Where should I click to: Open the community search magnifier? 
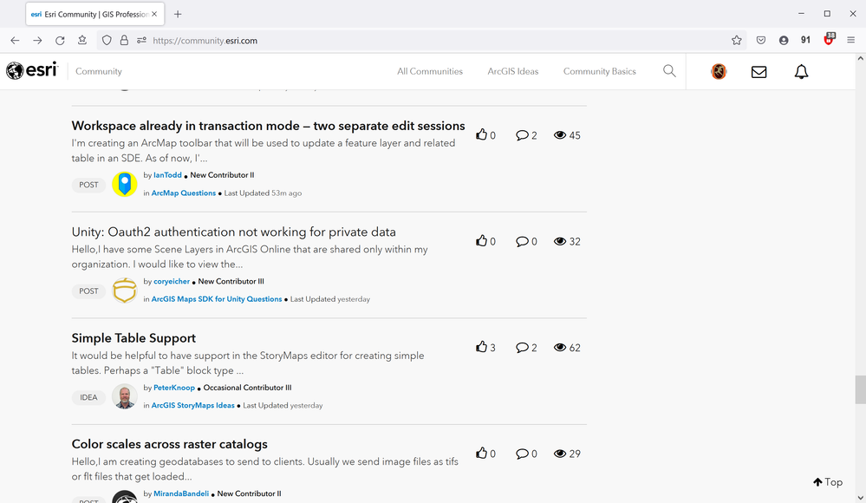pyautogui.click(x=669, y=71)
